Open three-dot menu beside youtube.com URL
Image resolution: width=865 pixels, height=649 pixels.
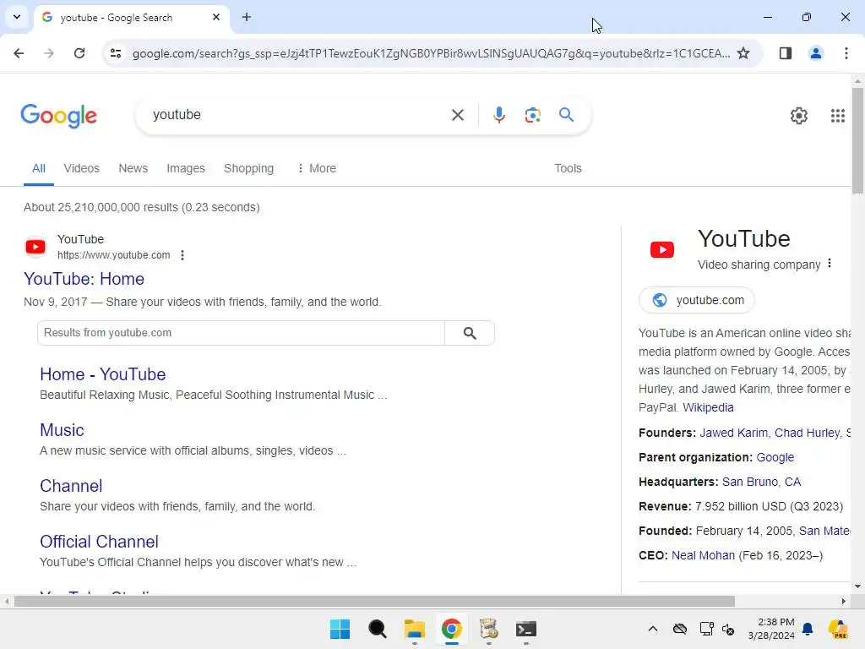pos(182,255)
